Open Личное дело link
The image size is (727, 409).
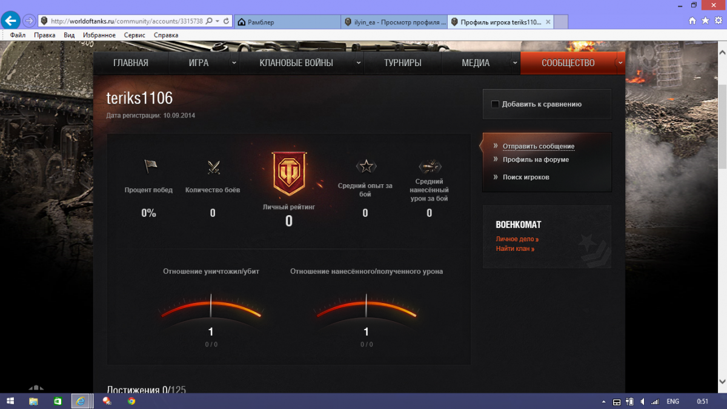coord(517,239)
